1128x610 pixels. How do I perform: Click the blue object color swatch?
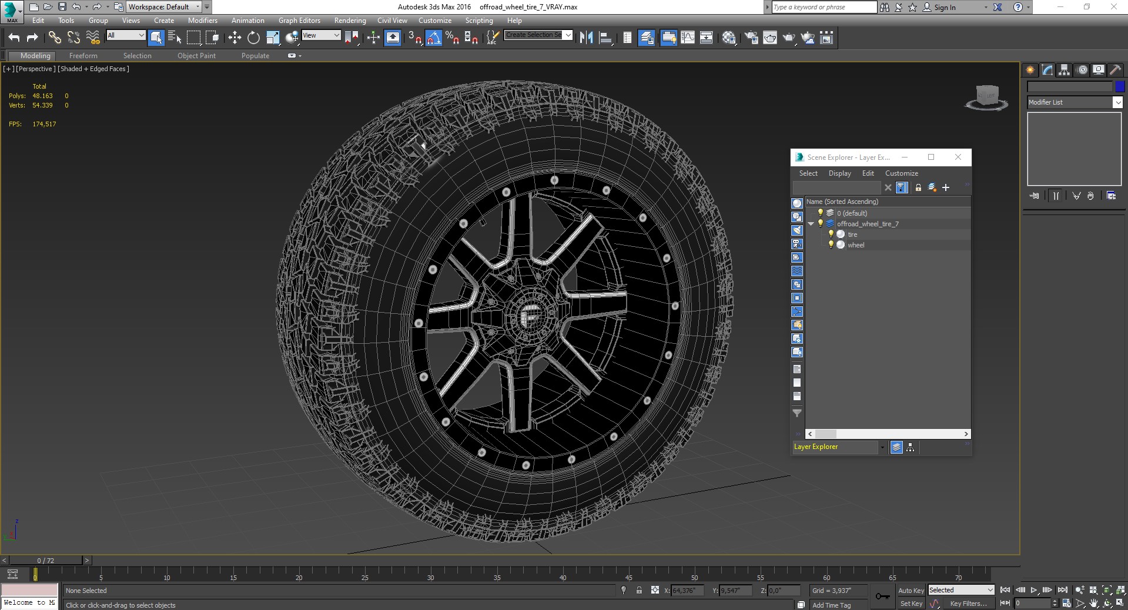1120,86
